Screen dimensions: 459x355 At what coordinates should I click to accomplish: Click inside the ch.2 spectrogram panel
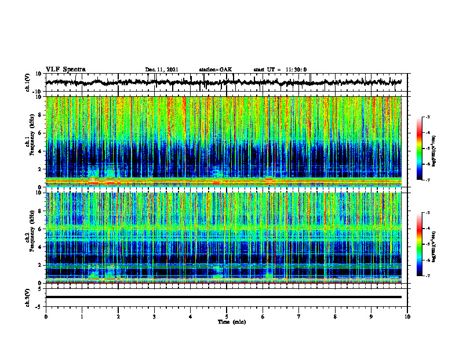pos(224,238)
